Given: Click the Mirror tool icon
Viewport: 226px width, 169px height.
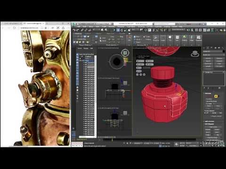Looking at the screenshot, I should pyautogui.click(x=189, y=30).
